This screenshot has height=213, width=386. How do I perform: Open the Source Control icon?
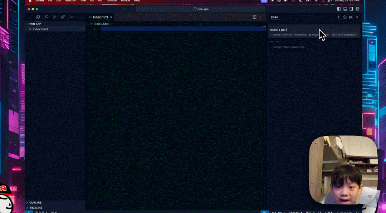coord(54,17)
